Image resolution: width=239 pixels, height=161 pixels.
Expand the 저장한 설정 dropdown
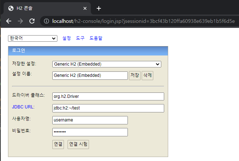(x=107, y=64)
